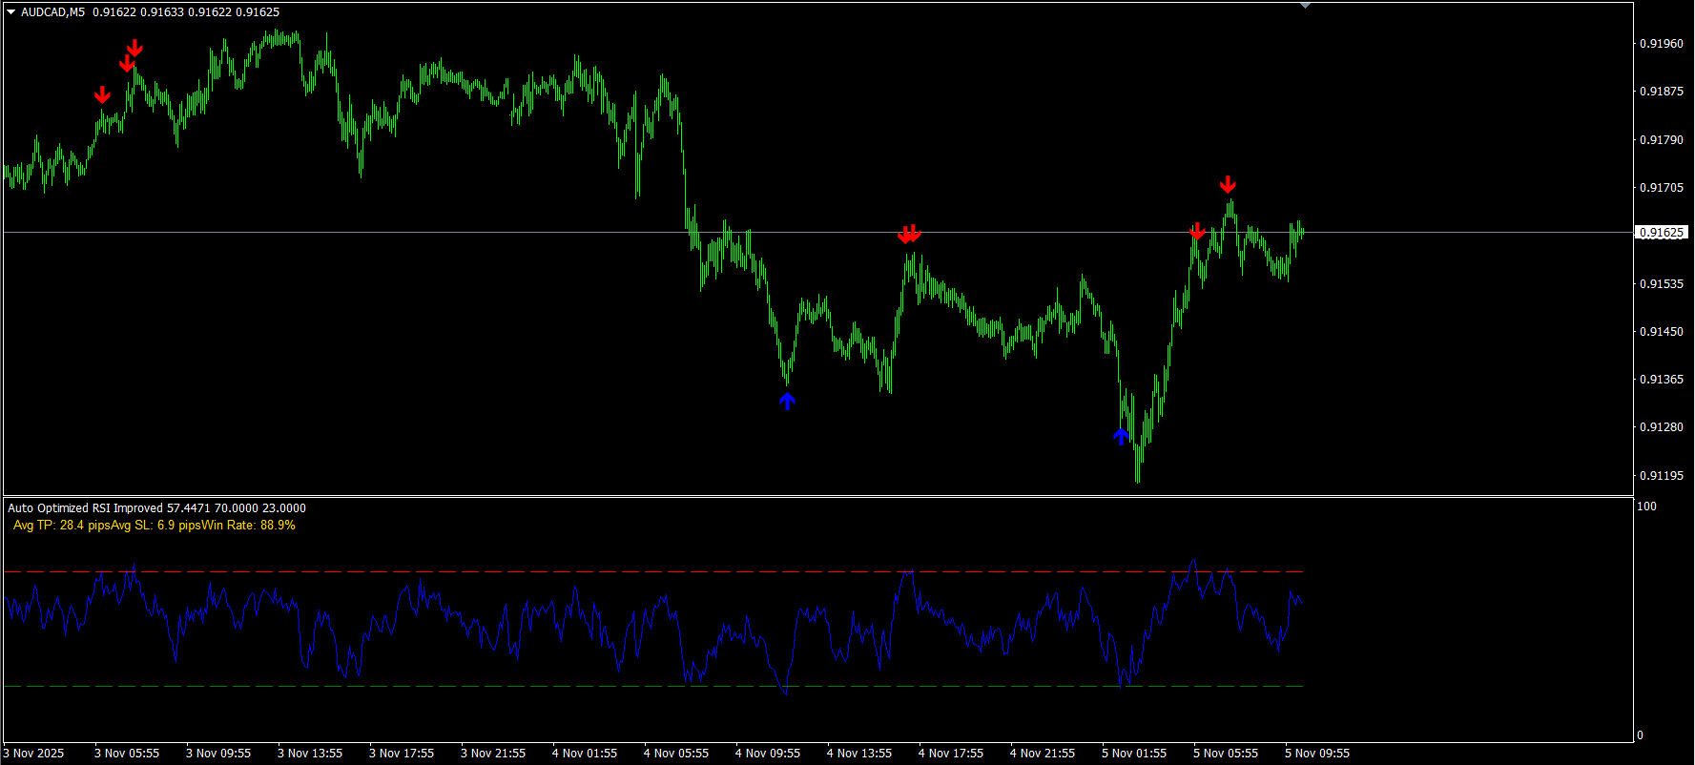Image resolution: width=1695 pixels, height=765 pixels.
Task: Click the 3 Nov 2025 time axis label
Action: [x=34, y=754]
